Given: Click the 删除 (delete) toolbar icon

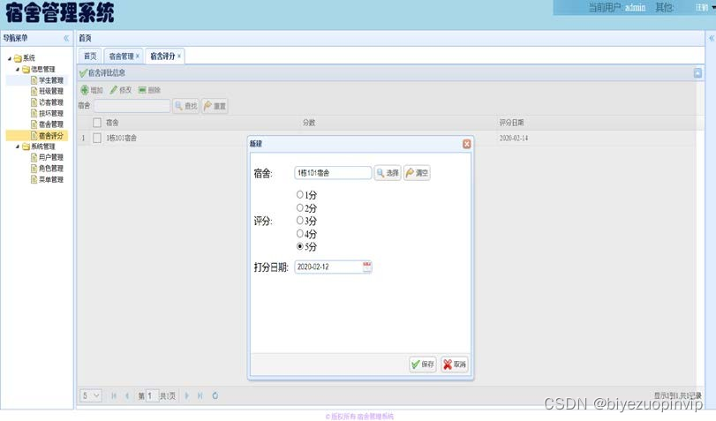Looking at the screenshot, I should tap(142, 90).
